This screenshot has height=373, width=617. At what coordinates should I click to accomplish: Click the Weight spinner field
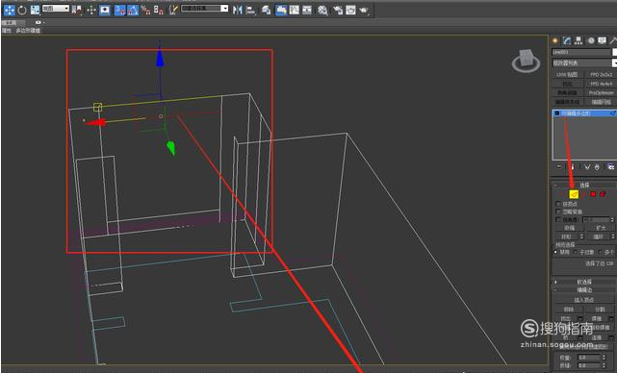coord(588,358)
